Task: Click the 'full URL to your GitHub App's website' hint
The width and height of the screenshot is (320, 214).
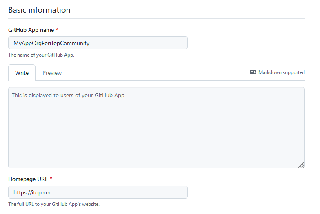Action: pos(54,204)
